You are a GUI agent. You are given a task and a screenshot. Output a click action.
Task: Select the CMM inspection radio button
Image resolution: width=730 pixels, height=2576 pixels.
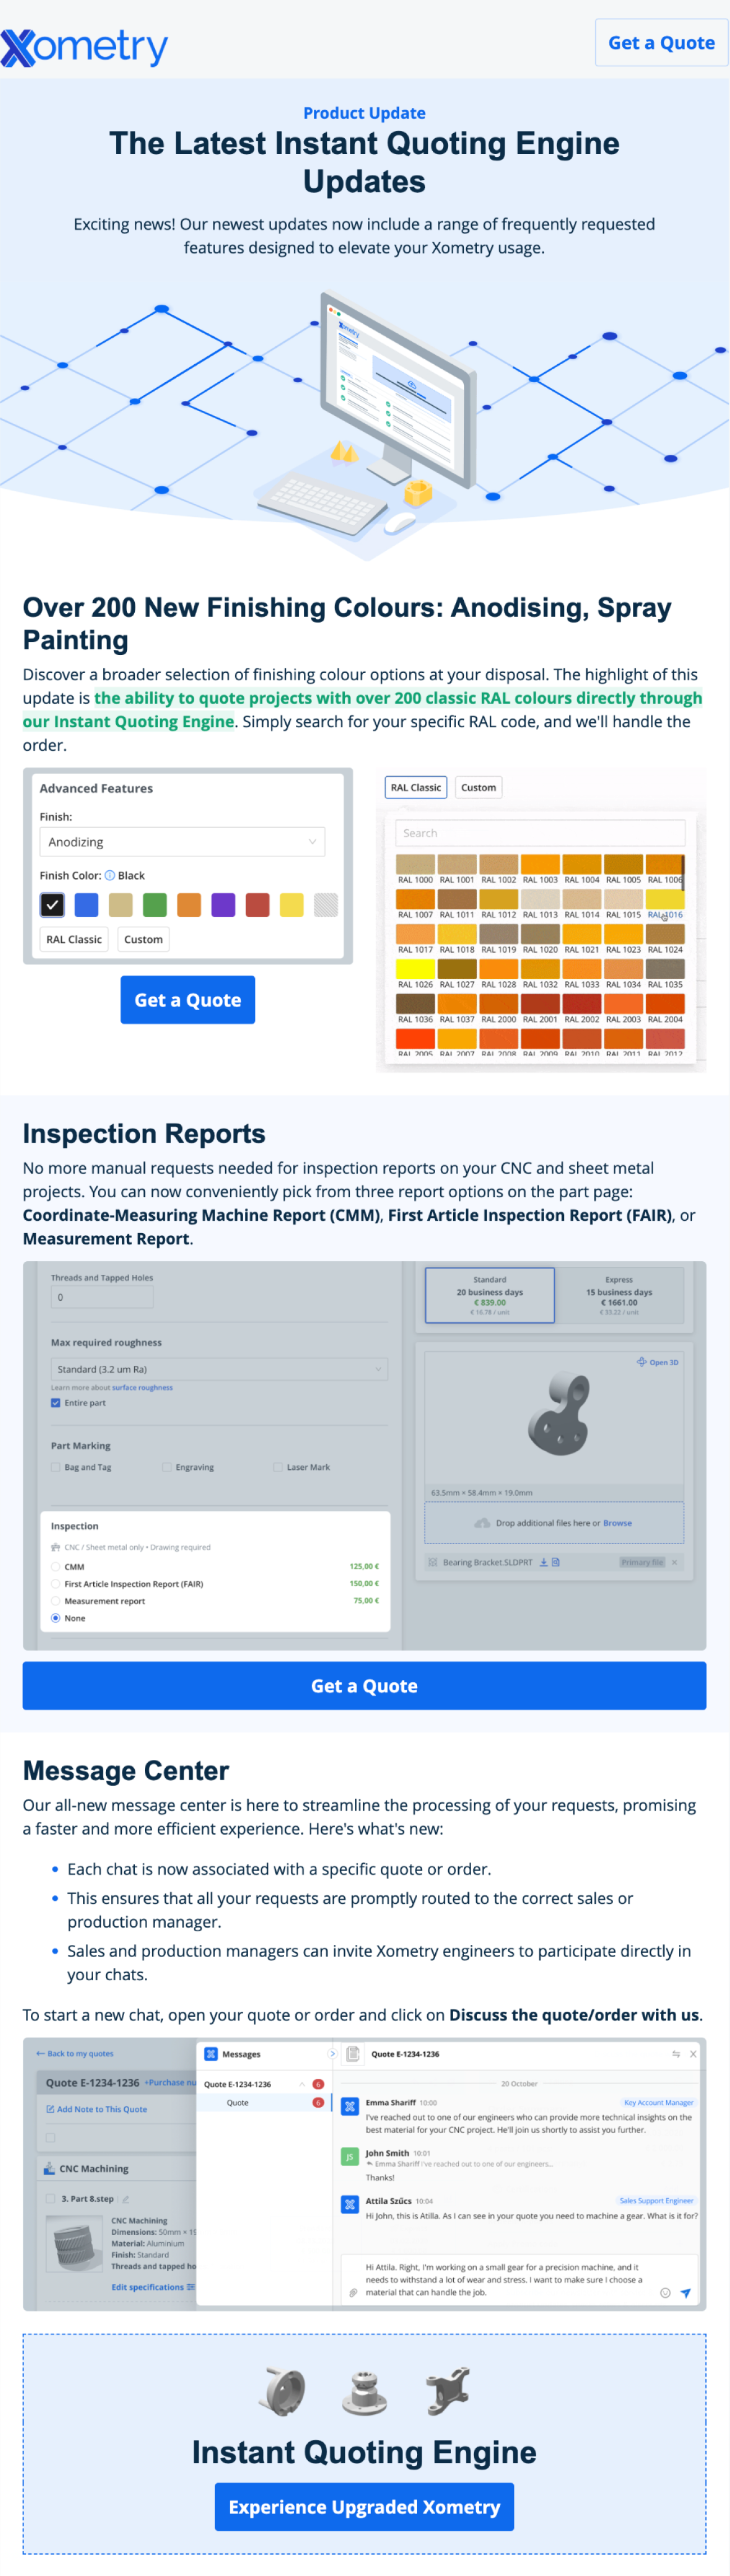click(x=55, y=1567)
